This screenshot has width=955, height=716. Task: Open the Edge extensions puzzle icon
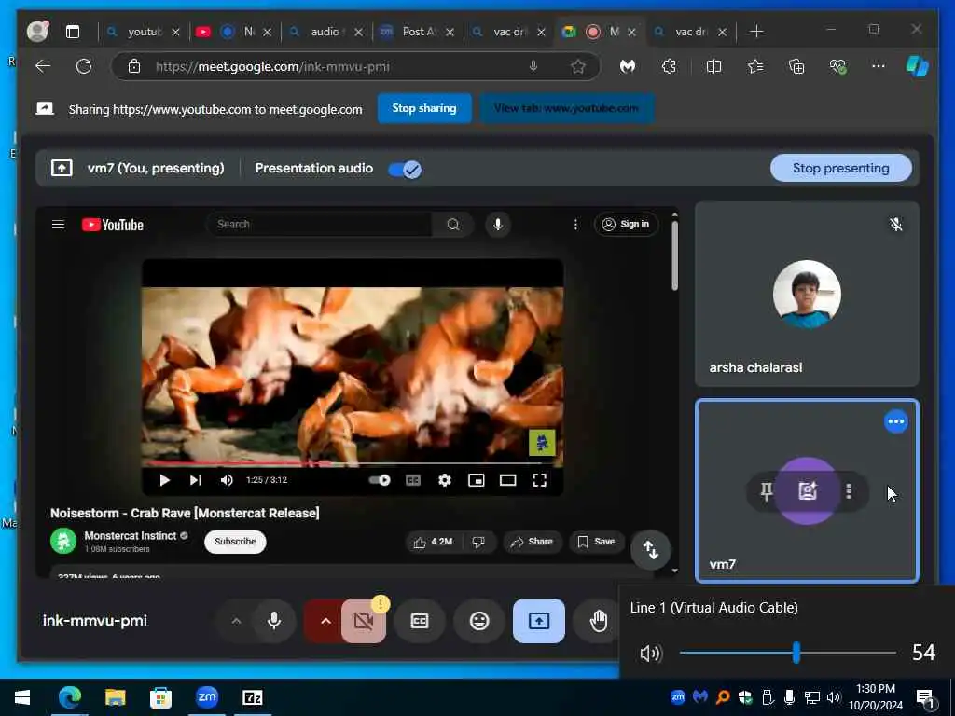click(669, 66)
